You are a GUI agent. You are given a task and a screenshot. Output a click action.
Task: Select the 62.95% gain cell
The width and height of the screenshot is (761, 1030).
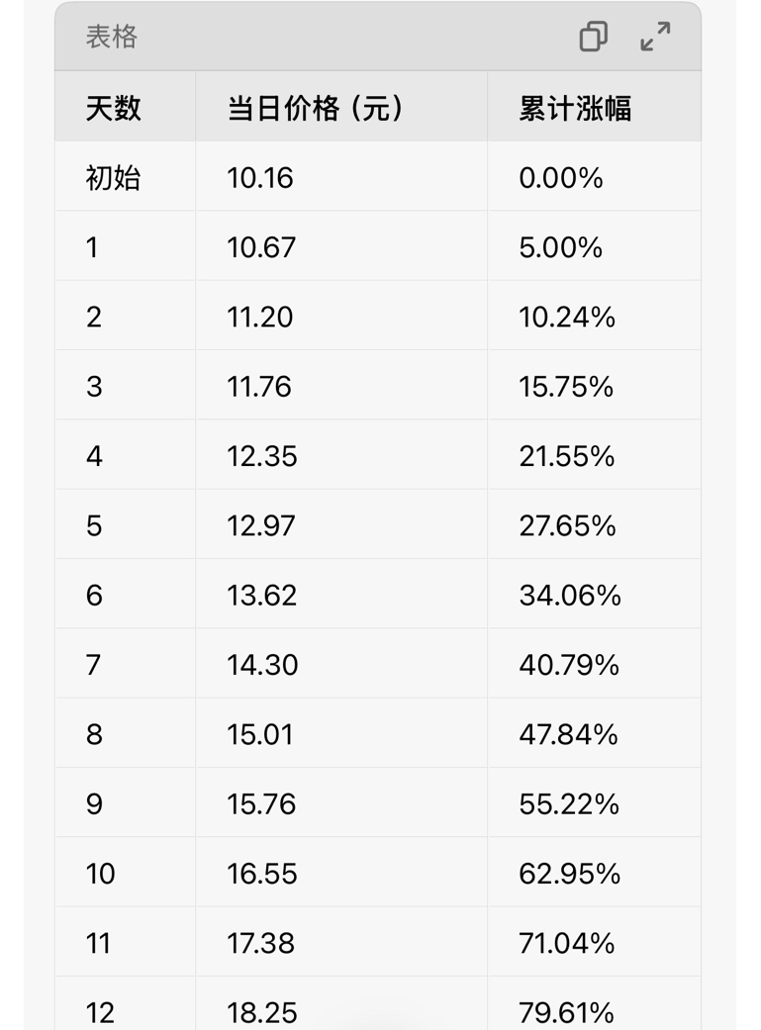pos(570,874)
